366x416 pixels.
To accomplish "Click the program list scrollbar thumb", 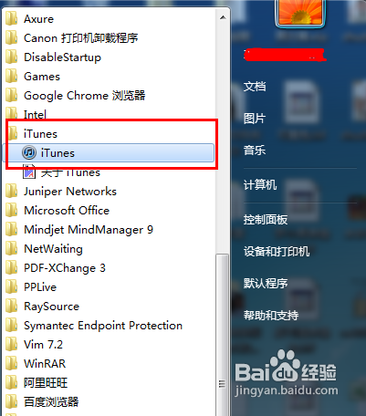I will [x=223, y=335].
